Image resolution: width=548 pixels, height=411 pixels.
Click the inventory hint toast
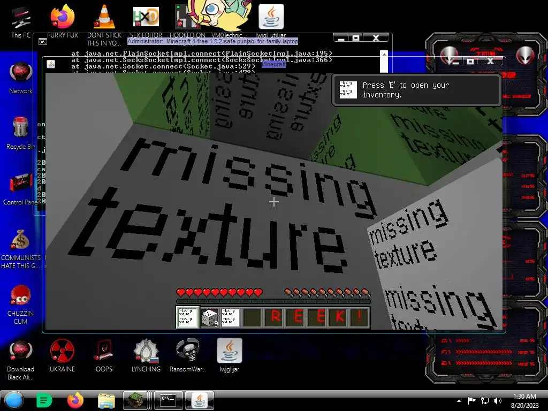[x=417, y=90]
